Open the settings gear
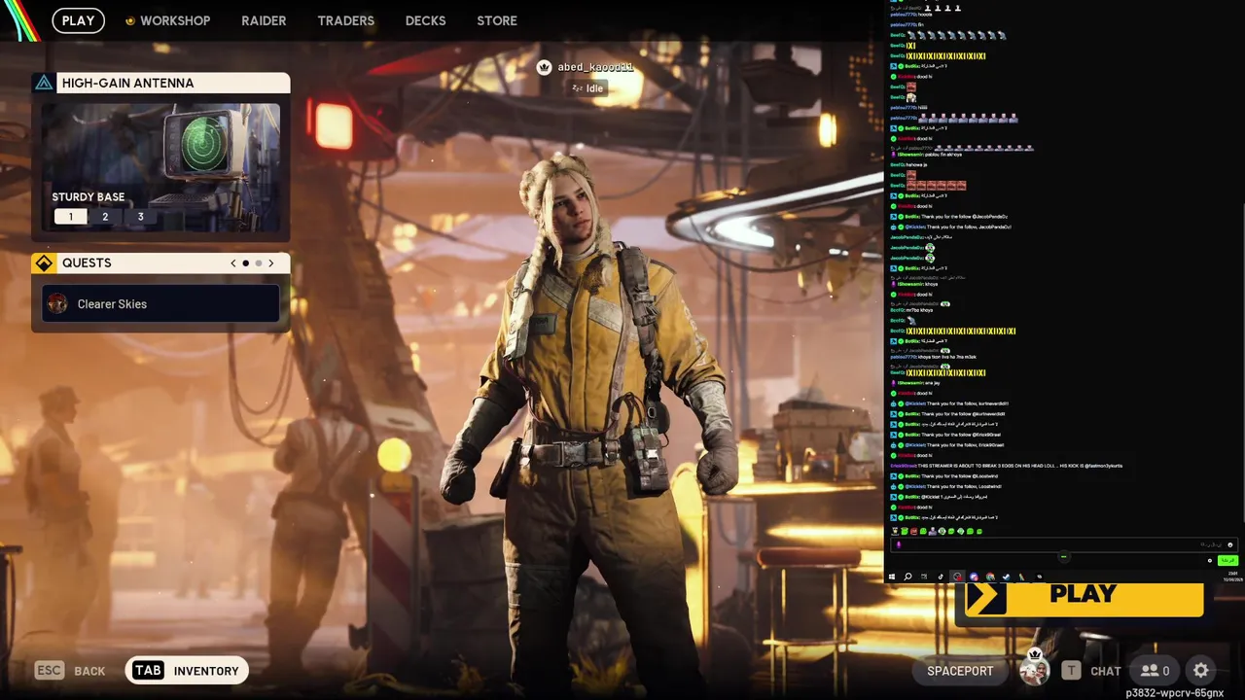The height and width of the screenshot is (700, 1245). pos(1201,671)
